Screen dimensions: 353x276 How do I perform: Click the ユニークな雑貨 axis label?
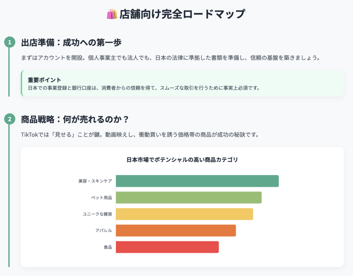click(x=97, y=214)
